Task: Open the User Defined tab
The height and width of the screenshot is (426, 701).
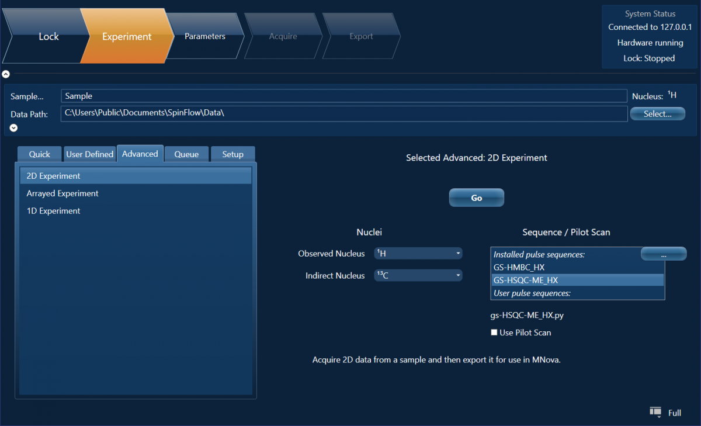Action: [89, 154]
